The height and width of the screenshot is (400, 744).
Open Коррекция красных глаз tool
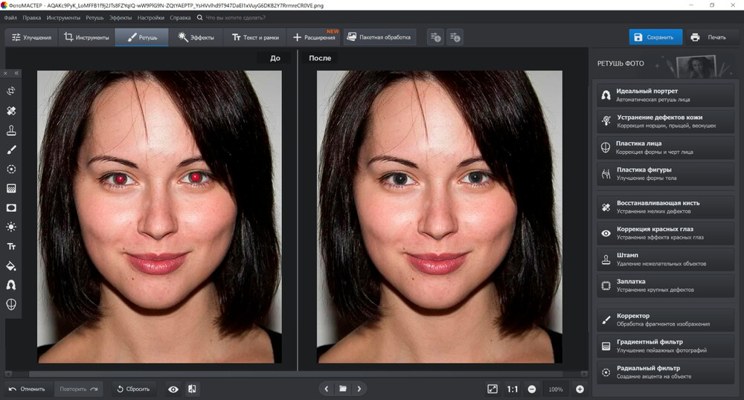666,233
